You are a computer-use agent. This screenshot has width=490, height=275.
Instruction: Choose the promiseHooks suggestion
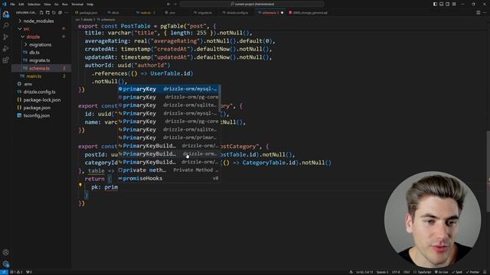point(169,178)
